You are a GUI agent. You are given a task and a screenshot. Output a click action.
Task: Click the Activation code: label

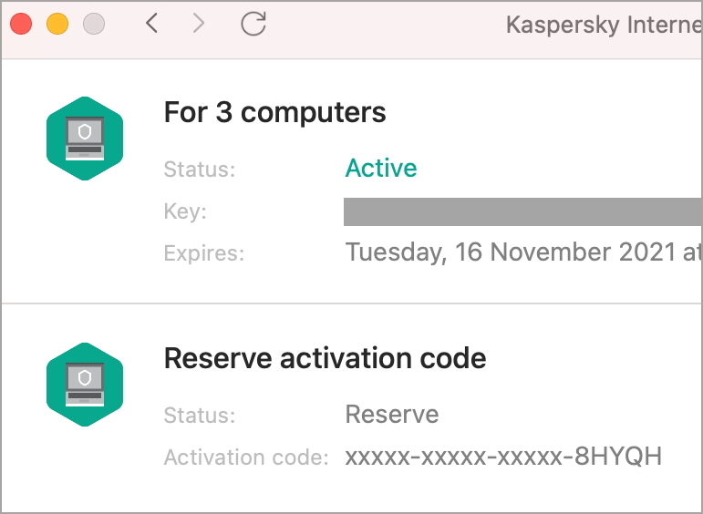coord(246,457)
